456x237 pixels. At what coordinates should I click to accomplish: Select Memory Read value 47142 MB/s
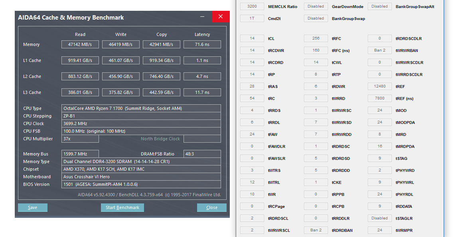pos(80,44)
